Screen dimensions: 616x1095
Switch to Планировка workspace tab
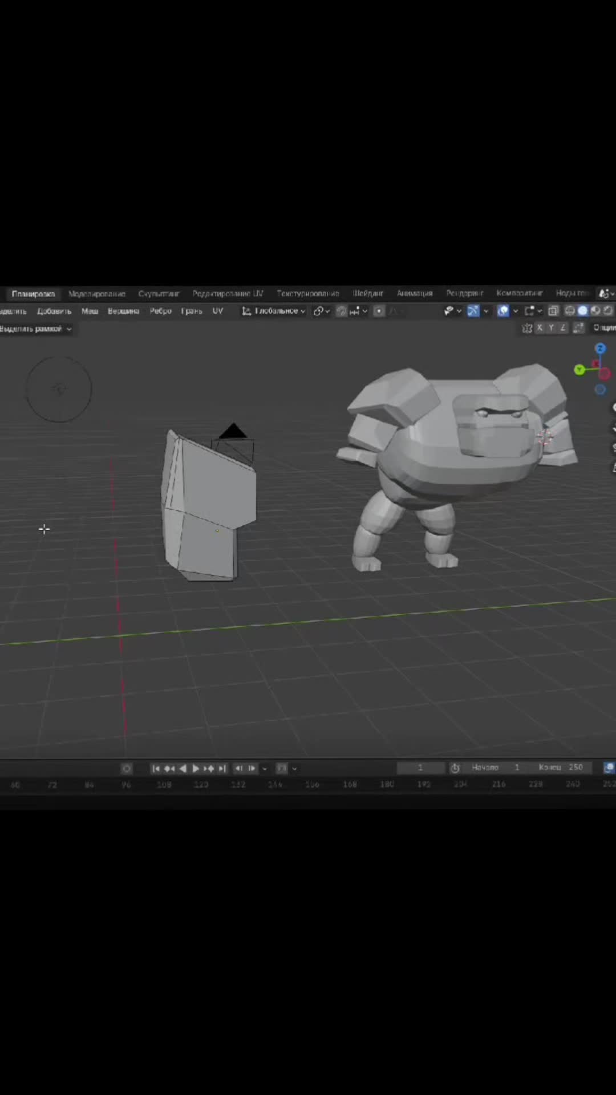pos(33,294)
